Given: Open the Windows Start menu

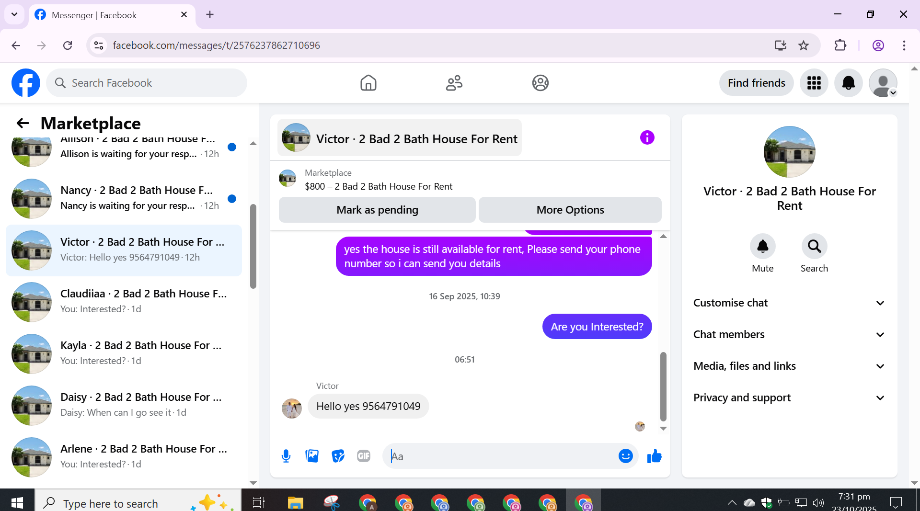Looking at the screenshot, I should [17, 502].
